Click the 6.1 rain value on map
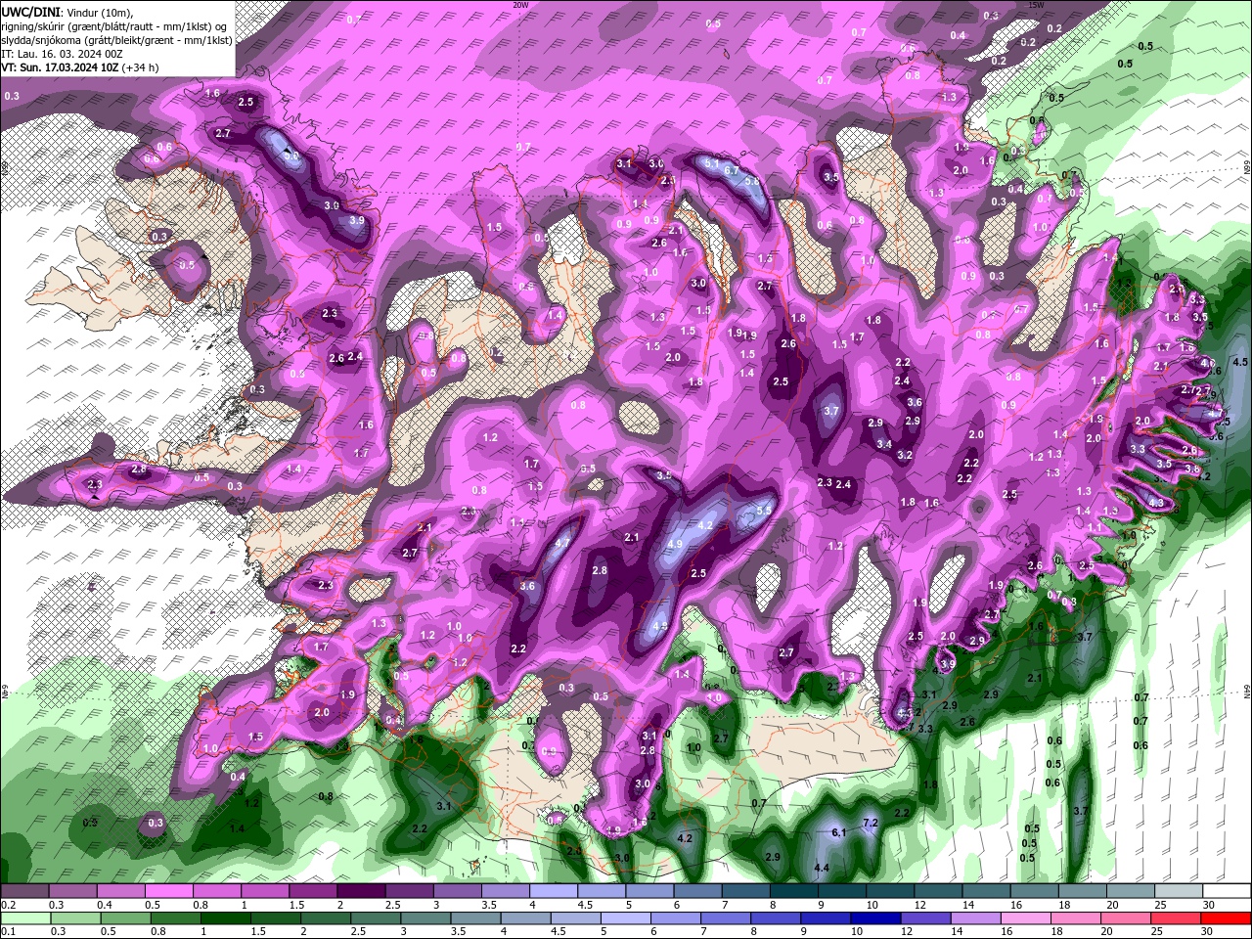Image resolution: width=1252 pixels, height=939 pixels. point(838,832)
